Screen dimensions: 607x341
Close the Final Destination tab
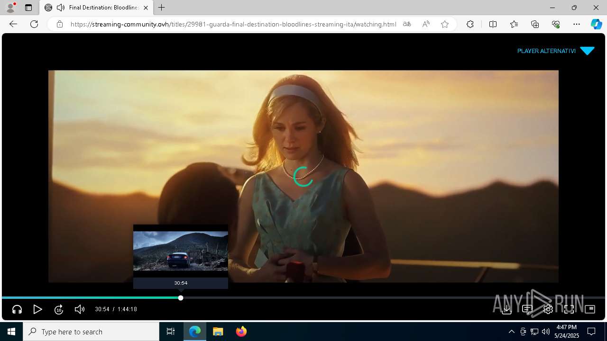(146, 8)
